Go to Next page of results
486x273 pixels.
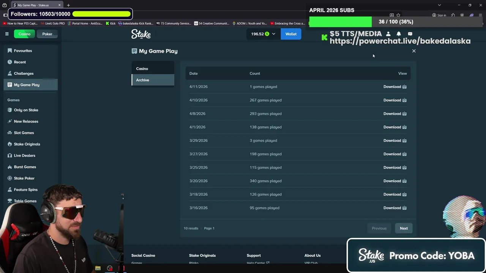click(404, 228)
